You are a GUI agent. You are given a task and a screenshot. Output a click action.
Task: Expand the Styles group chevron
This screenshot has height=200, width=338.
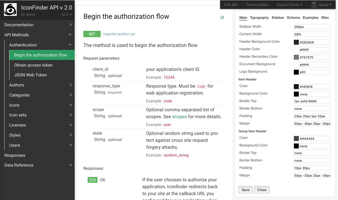tap(70, 135)
